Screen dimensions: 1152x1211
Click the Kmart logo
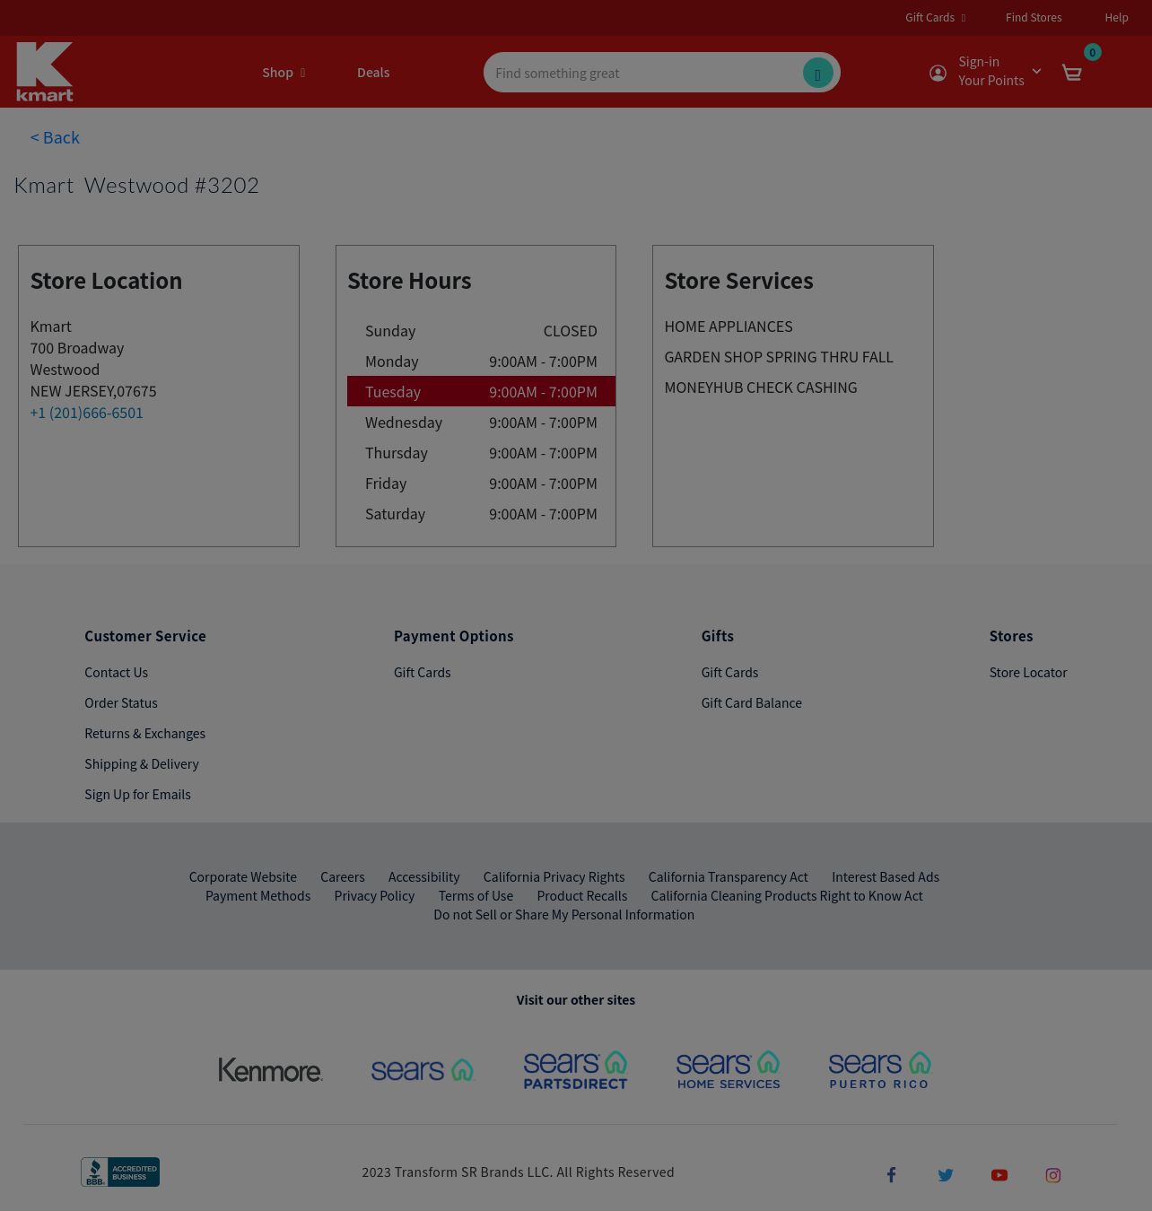coord(45,72)
